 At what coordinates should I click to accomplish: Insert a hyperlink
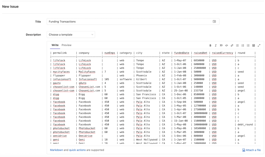pyautogui.click(x=232, y=45)
